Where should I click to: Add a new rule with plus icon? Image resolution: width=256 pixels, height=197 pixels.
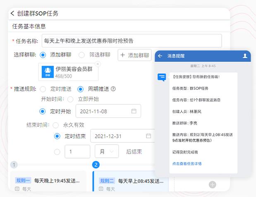click(213, 185)
